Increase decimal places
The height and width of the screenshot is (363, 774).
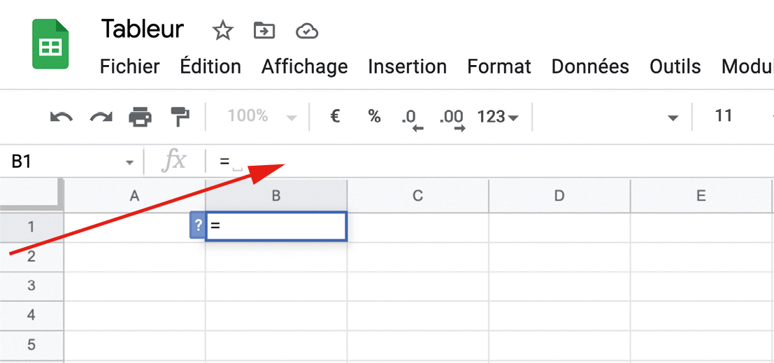click(x=452, y=118)
